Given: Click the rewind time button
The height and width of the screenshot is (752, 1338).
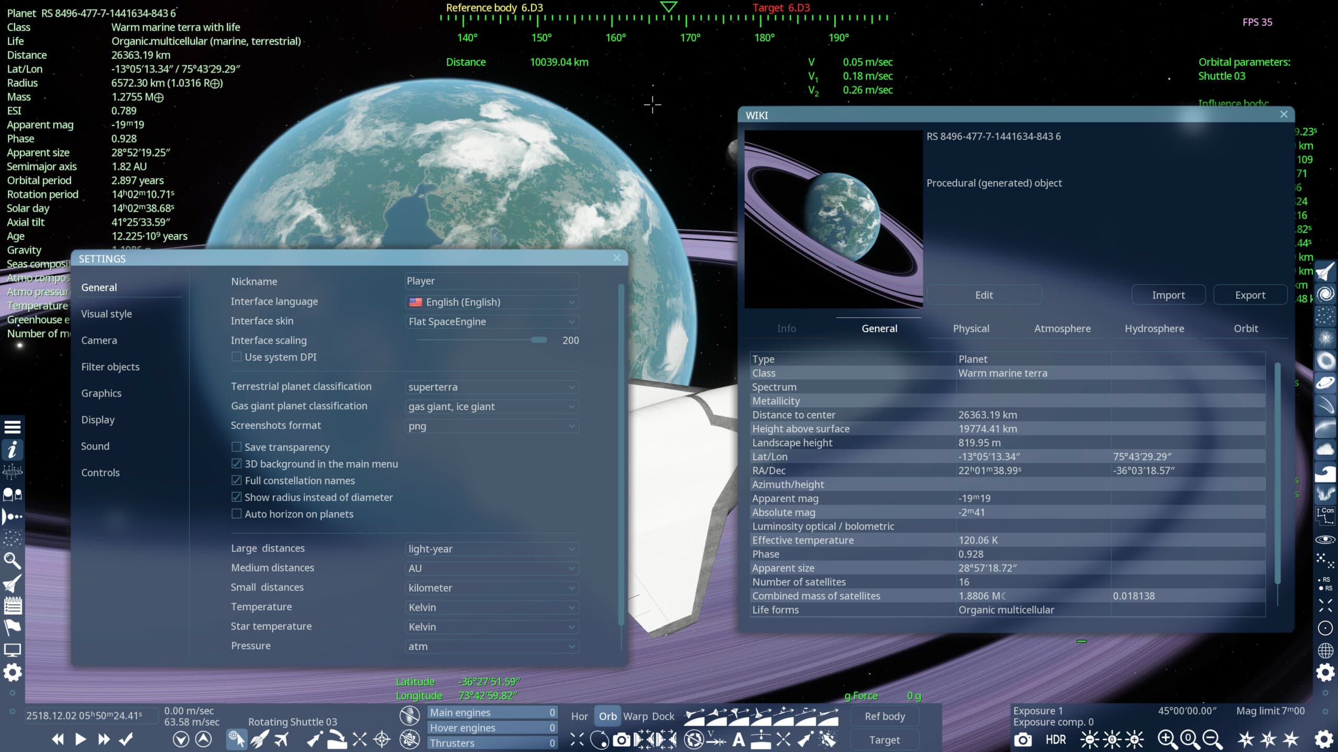Looking at the screenshot, I should 57,739.
